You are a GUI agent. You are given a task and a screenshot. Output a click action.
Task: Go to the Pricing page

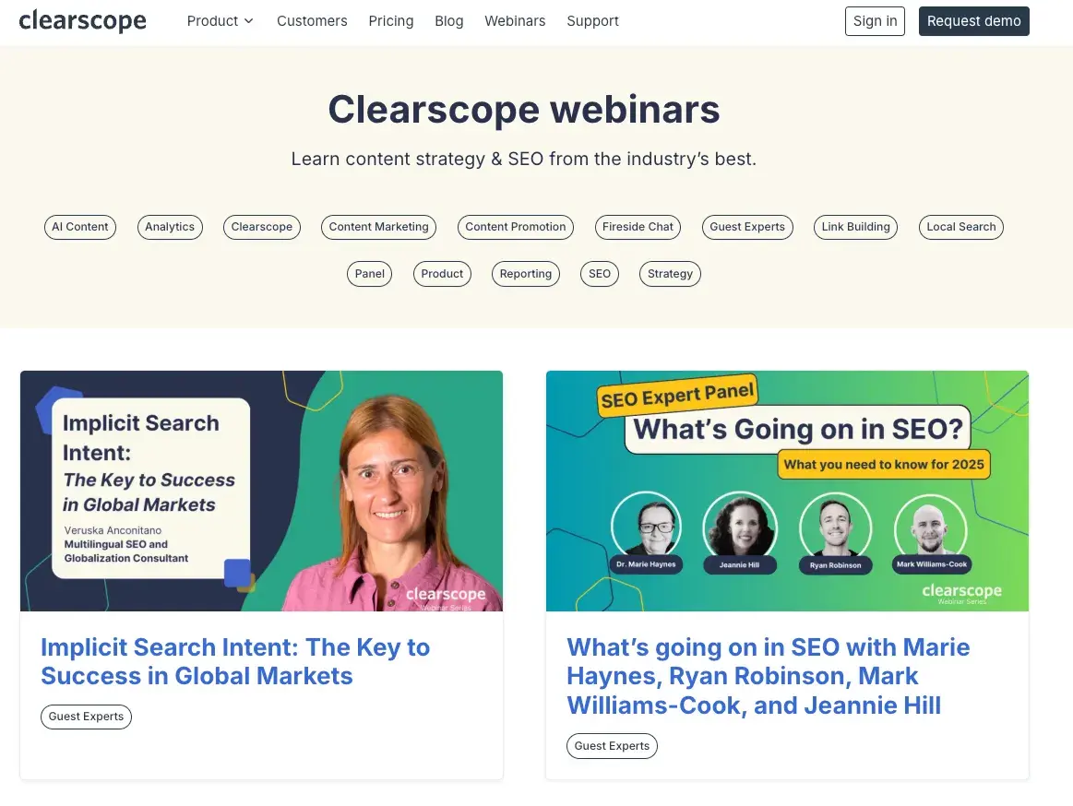pyautogui.click(x=391, y=21)
